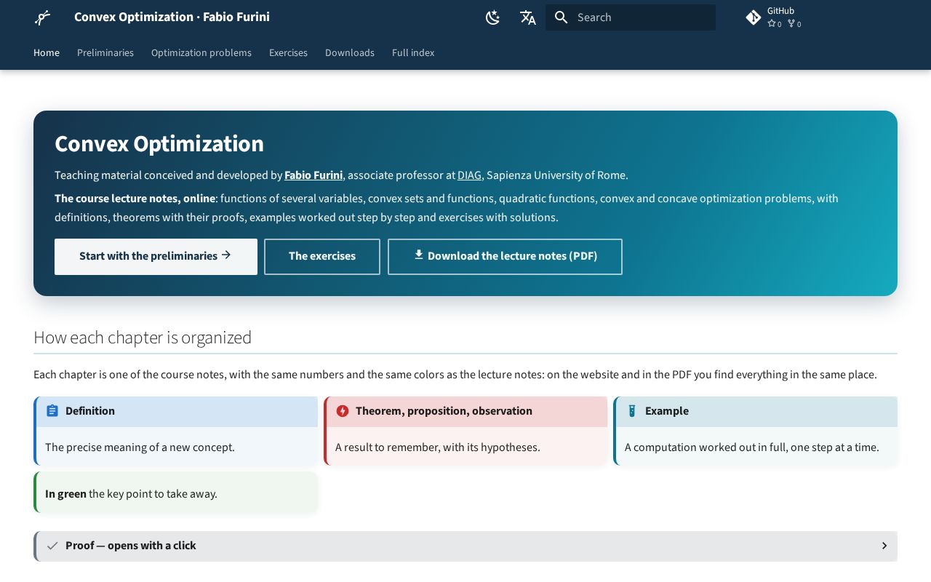Click the header title 'Convex Optimization · Fabio Furini'
Screen dimensions: 931x582
click(172, 17)
